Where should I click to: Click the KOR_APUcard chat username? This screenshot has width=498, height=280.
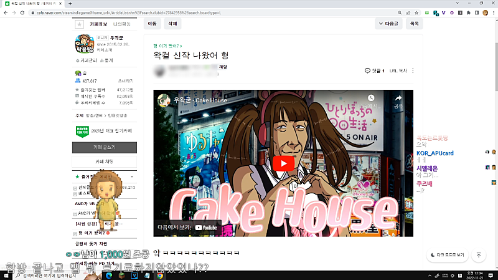pos(435,153)
